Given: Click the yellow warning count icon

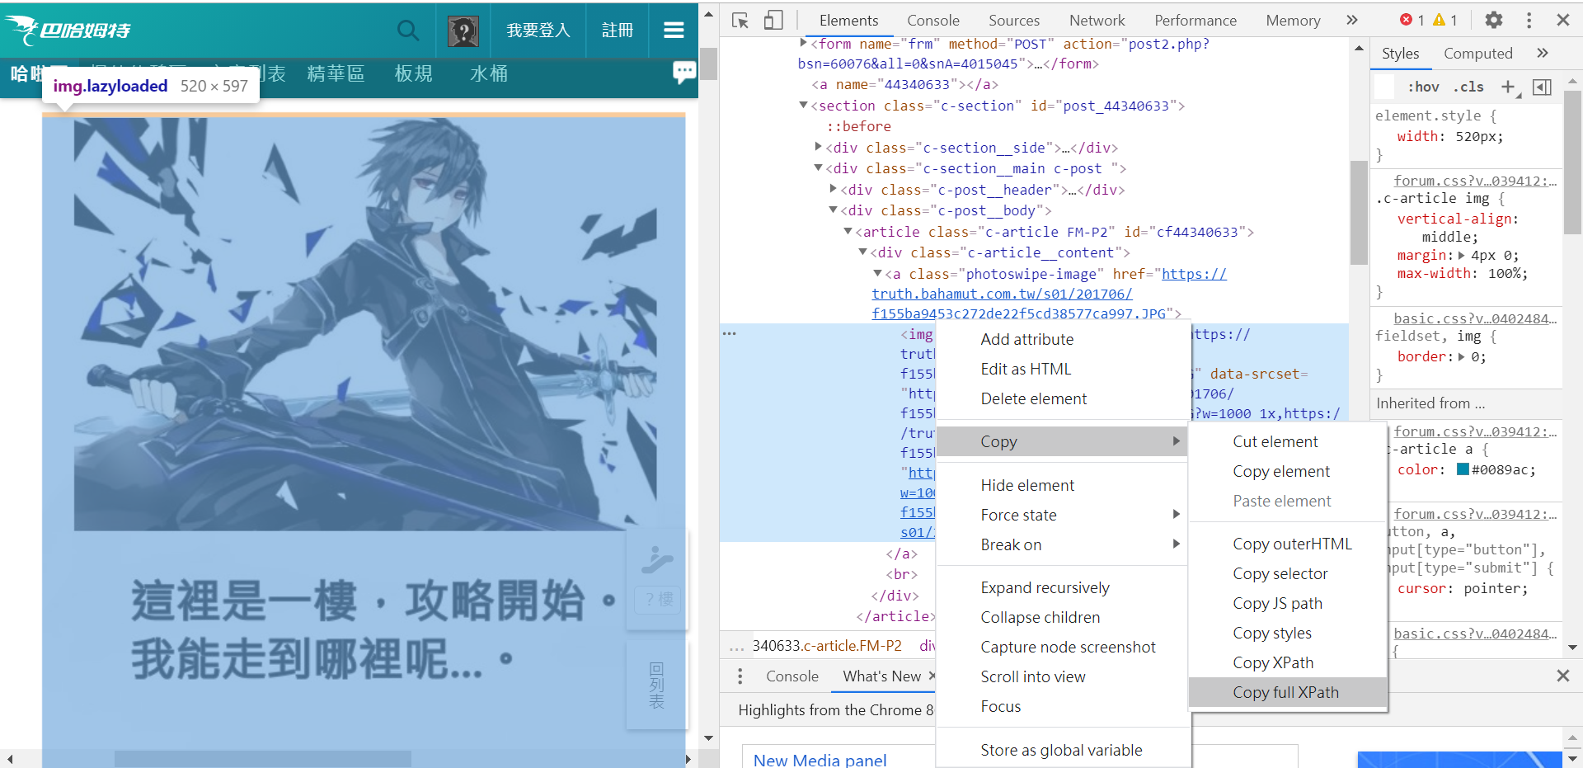Looking at the screenshot, I should point(1439,20).
